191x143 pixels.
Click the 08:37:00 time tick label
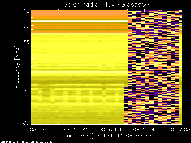(x=41, y=130)
